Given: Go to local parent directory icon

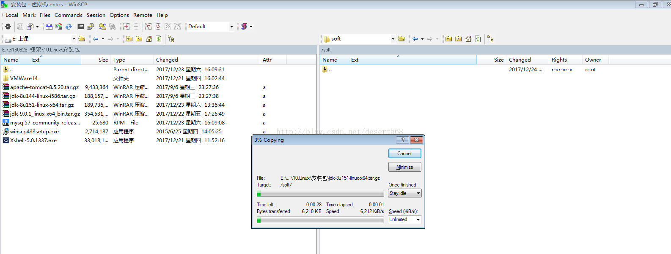Looking at the screenshot, I should pos(129,39).
